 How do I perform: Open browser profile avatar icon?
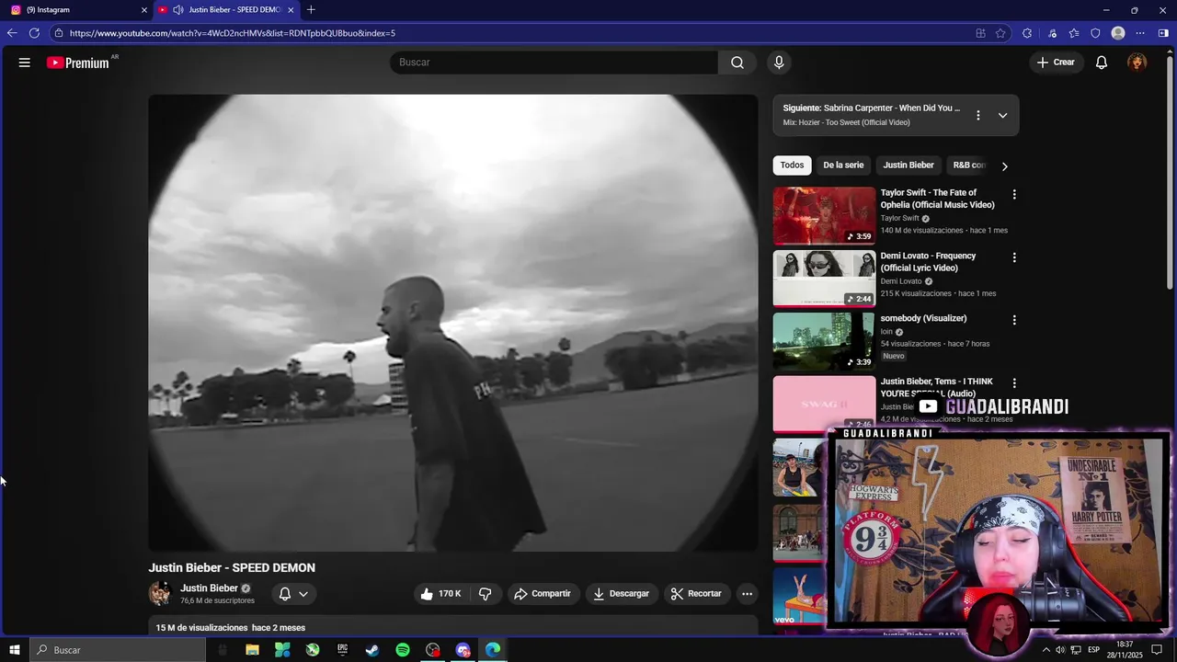point(1118,33)
